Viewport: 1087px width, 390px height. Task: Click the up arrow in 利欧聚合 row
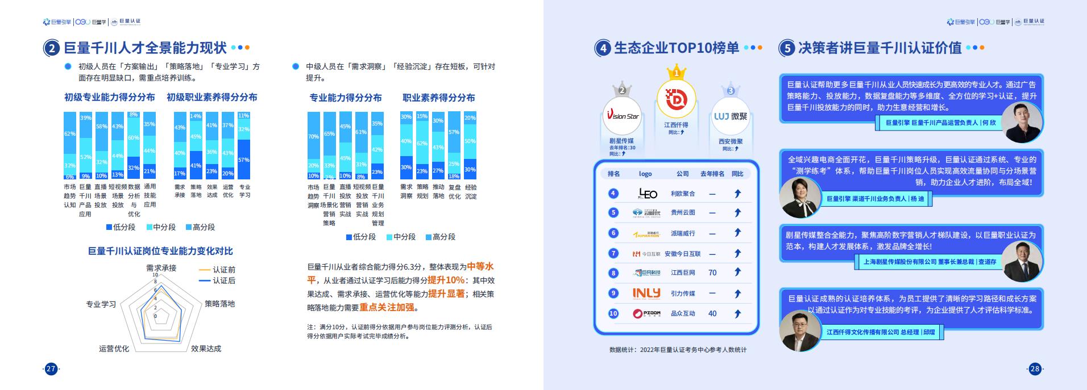click(x=737, y=194)
